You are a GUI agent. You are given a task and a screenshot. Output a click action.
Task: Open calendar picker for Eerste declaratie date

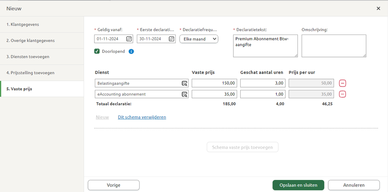pyautogui.click(x=172, y=39)
